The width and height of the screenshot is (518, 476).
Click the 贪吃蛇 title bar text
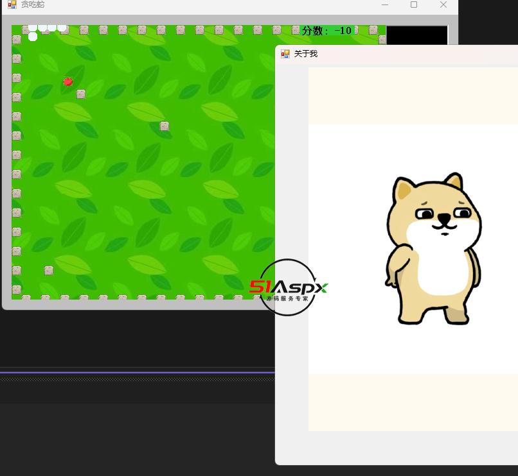pyautogui.click(x=33, y=4)
